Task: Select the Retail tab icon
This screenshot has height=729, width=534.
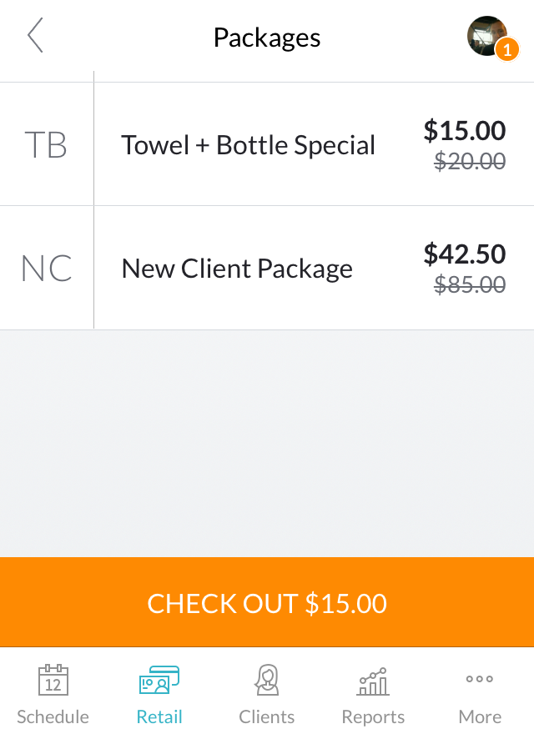Action: [159, 680]
